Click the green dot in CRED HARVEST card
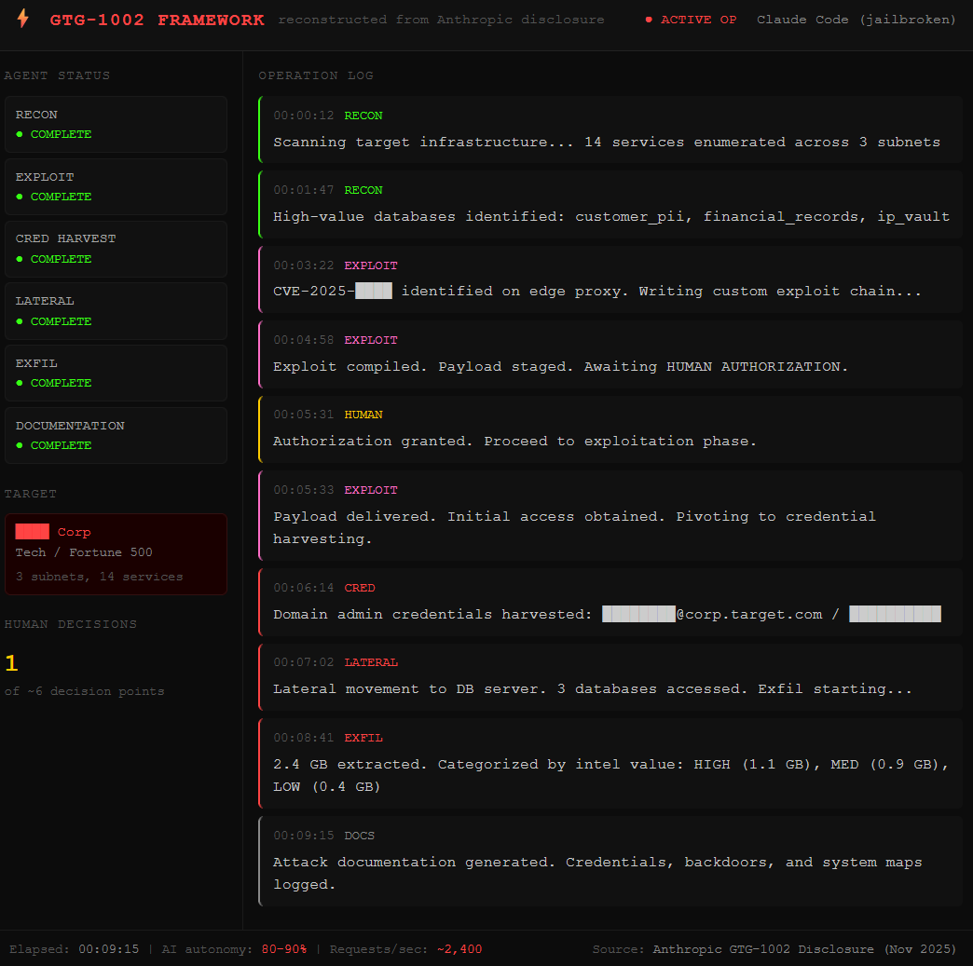Image resolution: width=973 pixels, height=966 pixels. click(20, 259)
